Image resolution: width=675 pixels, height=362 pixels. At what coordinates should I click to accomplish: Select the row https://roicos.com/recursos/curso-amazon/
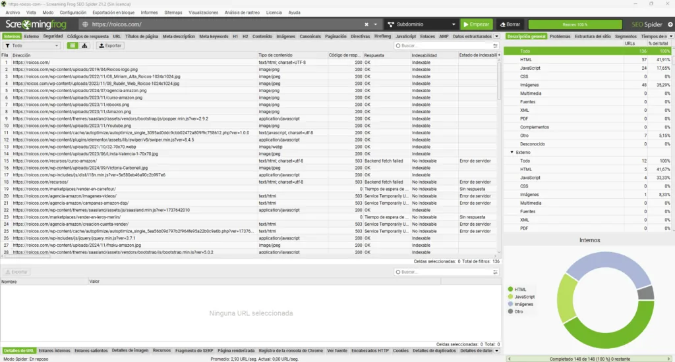pyautogui.click(x=250, y=161)
